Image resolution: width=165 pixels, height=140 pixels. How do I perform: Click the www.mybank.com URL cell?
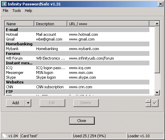click(x=84, y=49)
